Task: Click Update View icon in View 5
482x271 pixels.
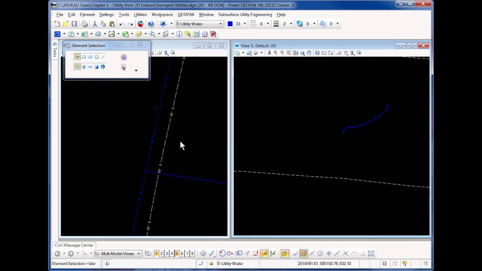Action: click(x=269, y=53)
